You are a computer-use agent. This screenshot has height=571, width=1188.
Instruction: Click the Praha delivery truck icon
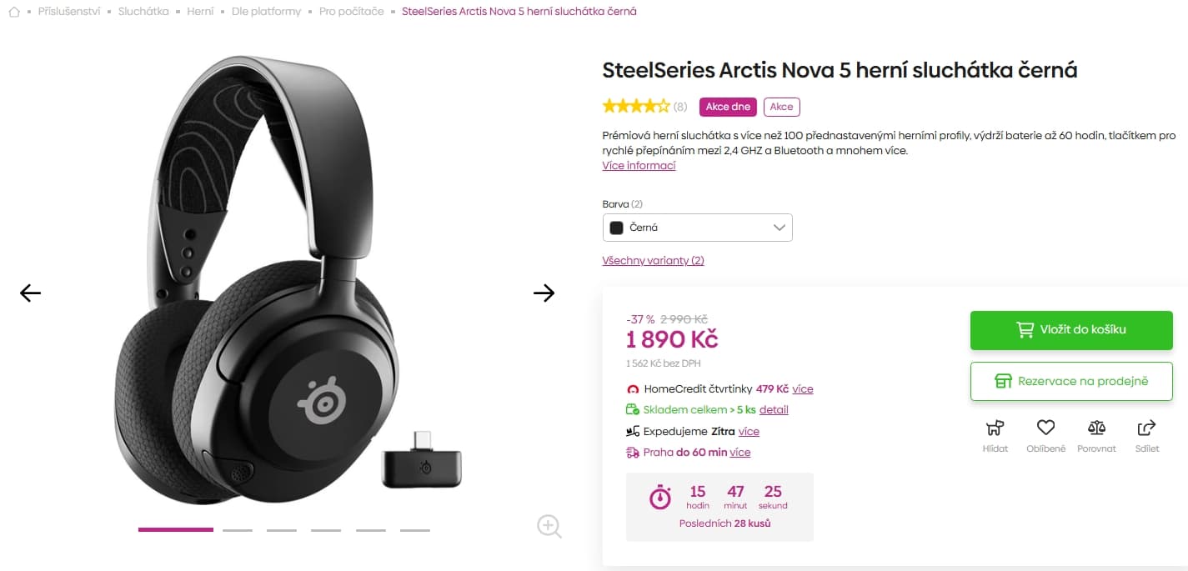(x=633, y=452)
